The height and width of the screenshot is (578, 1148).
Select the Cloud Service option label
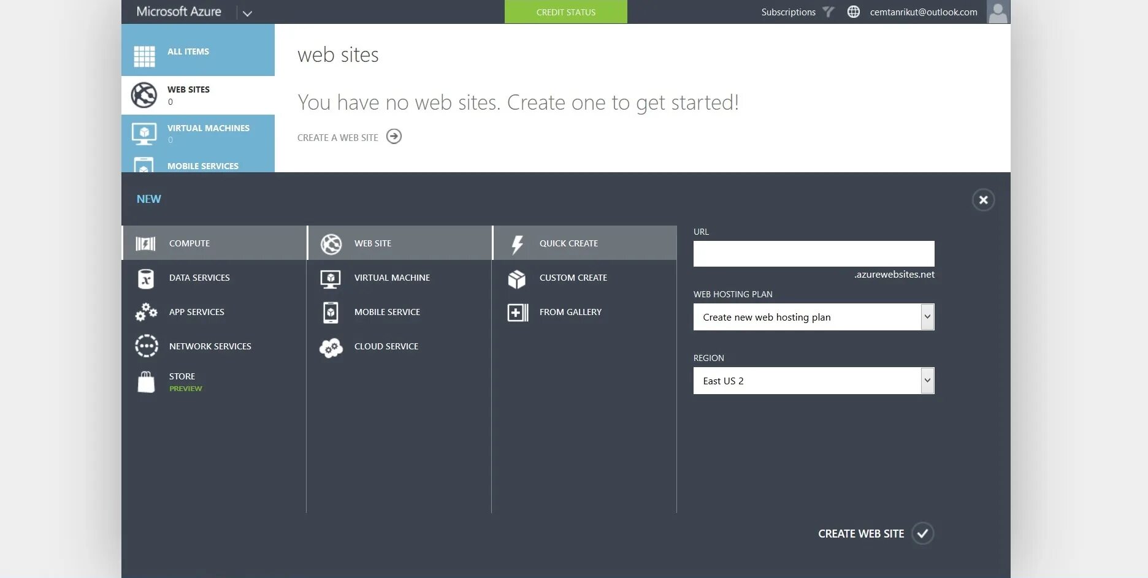[386, 346]
